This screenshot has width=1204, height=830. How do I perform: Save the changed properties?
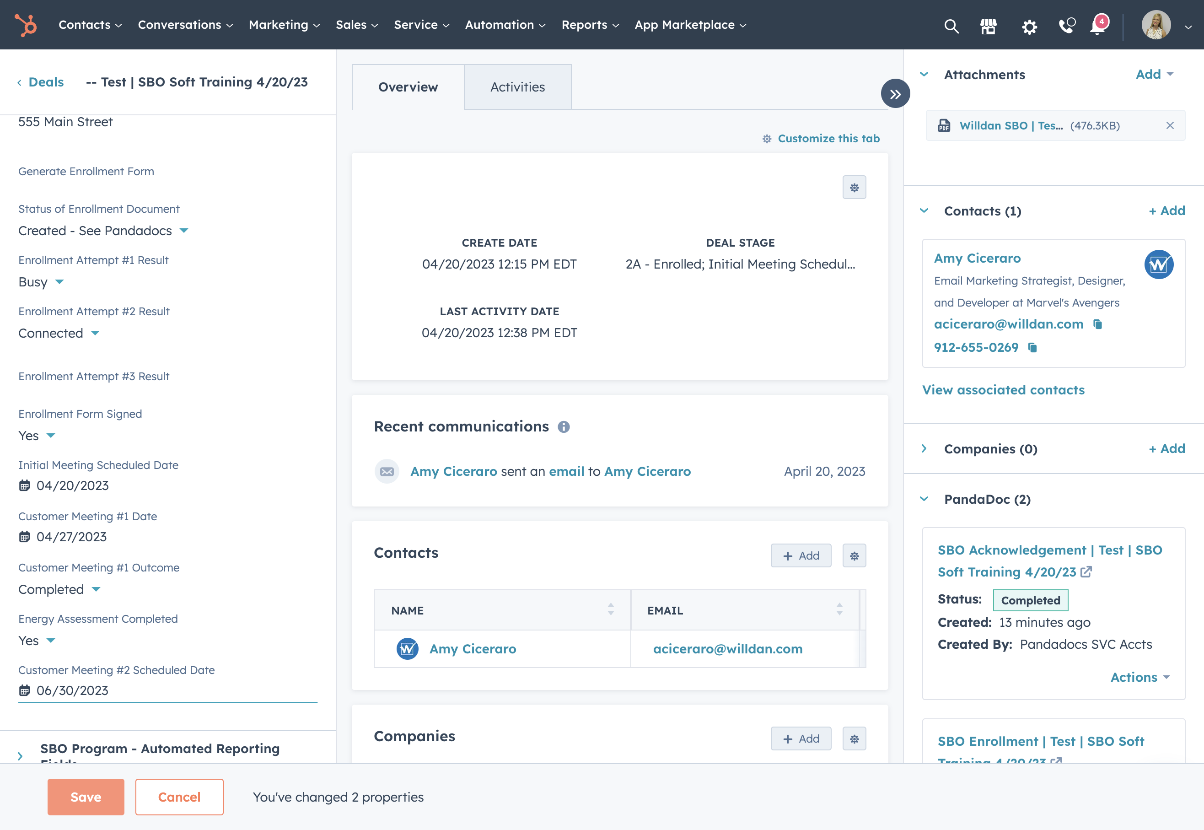[86, 797]
